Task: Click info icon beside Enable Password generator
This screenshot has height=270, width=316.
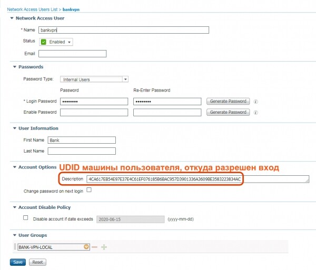Action: pyautogui.click(x=256, y=113)
